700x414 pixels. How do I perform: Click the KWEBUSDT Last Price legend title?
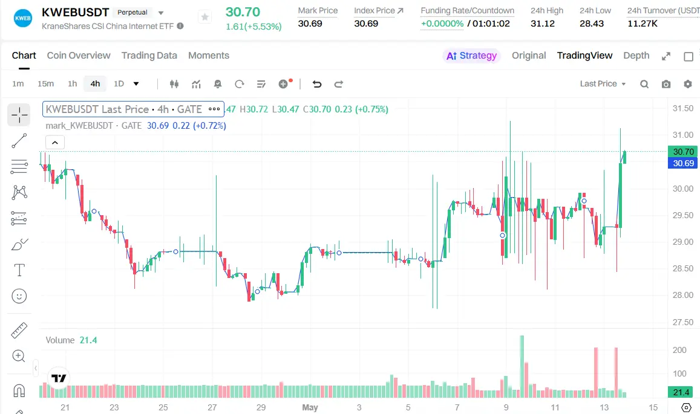[x=123, y=109]
